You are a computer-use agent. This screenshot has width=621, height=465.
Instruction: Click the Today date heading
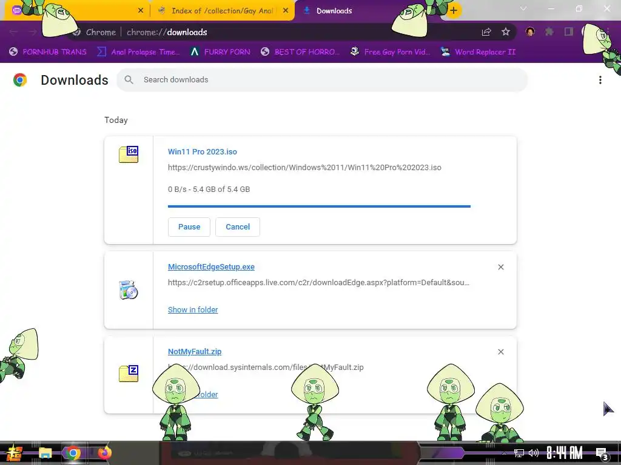pyautogui.click(x=116, y=120)
